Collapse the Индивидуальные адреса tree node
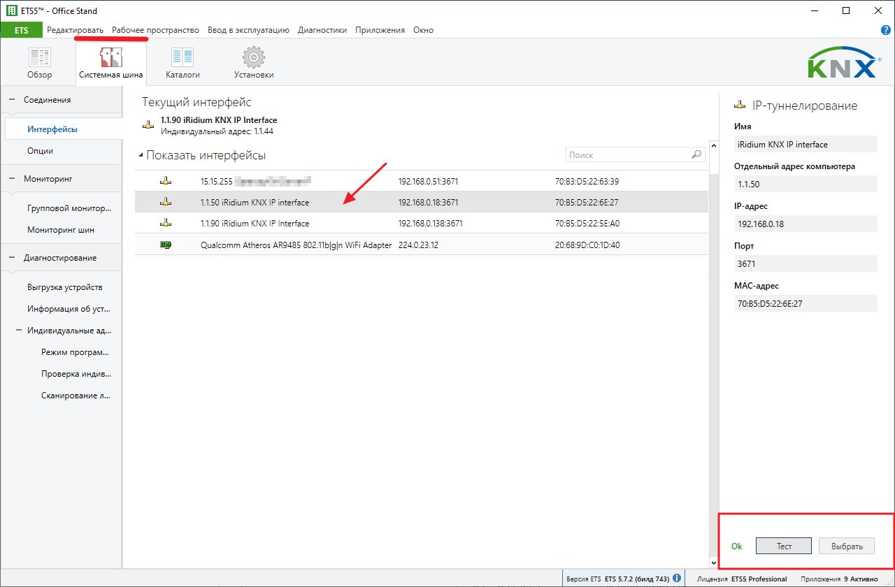895x587 pixels. pos(19,331)
